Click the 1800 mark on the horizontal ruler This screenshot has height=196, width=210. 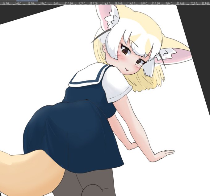coord(144,3)
